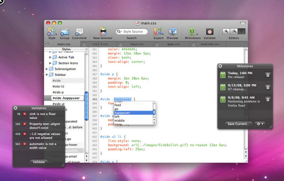
Task: Click the Validate toolbar icon
Action: coord(210,32)
